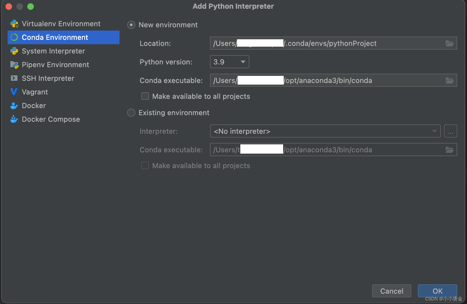The width and height of the screenshot is (467, 304).
Task: Click the Docker Compose whale icon
Action: pos(14,119)
